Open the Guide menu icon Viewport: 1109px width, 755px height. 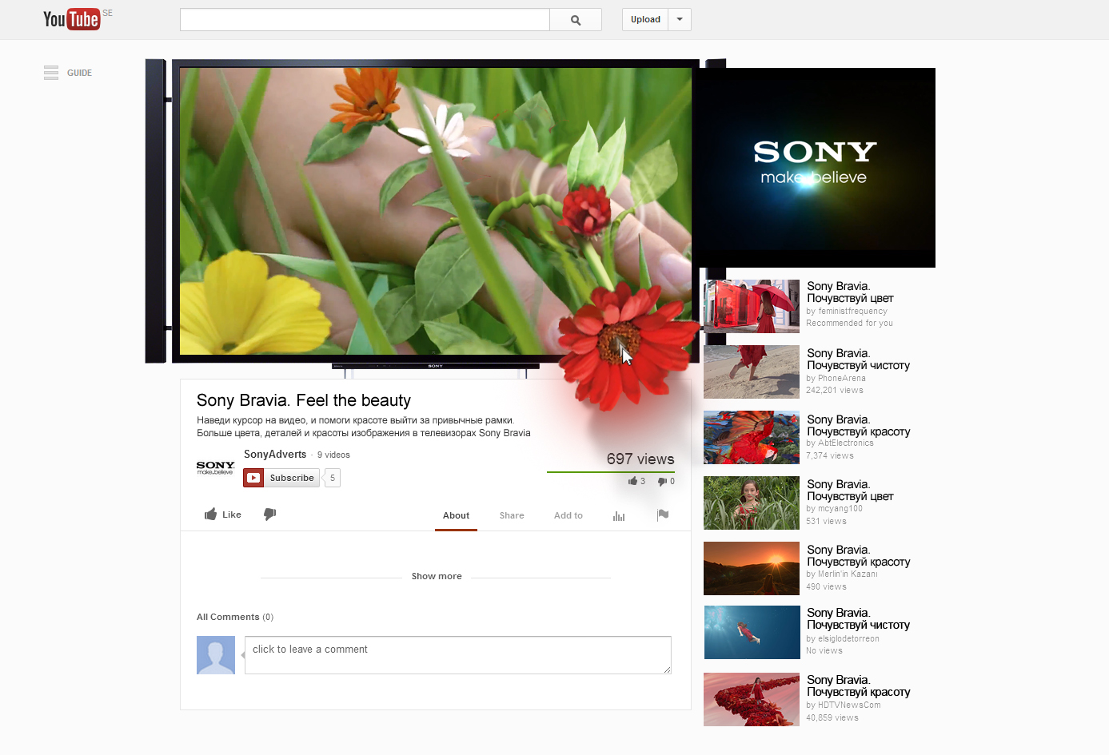51,73
